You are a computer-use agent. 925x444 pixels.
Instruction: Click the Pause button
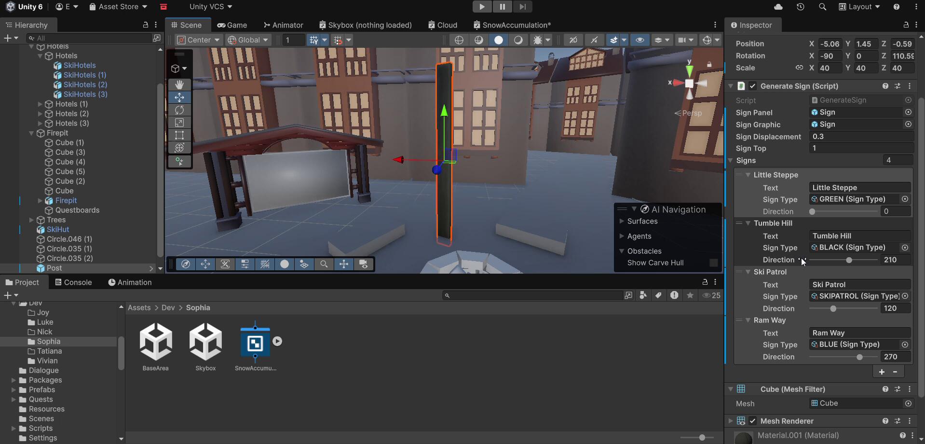502,7
